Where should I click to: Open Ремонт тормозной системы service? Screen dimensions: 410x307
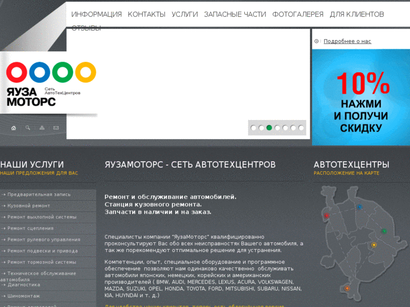[x=48, y=262]
